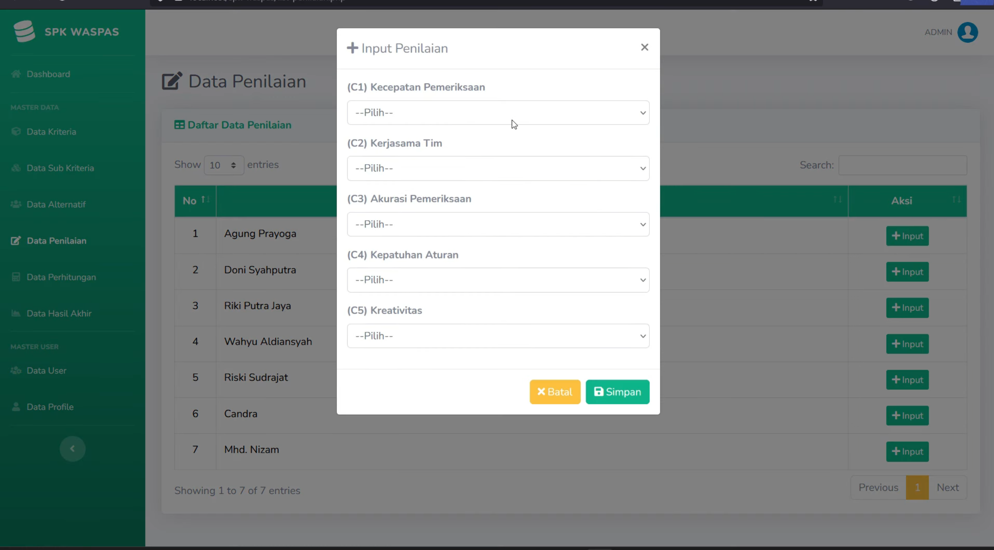Click Input button for Agung Prayoga
Image resolution: width=994 pixels, height=550 pixels.
[907, 236]
